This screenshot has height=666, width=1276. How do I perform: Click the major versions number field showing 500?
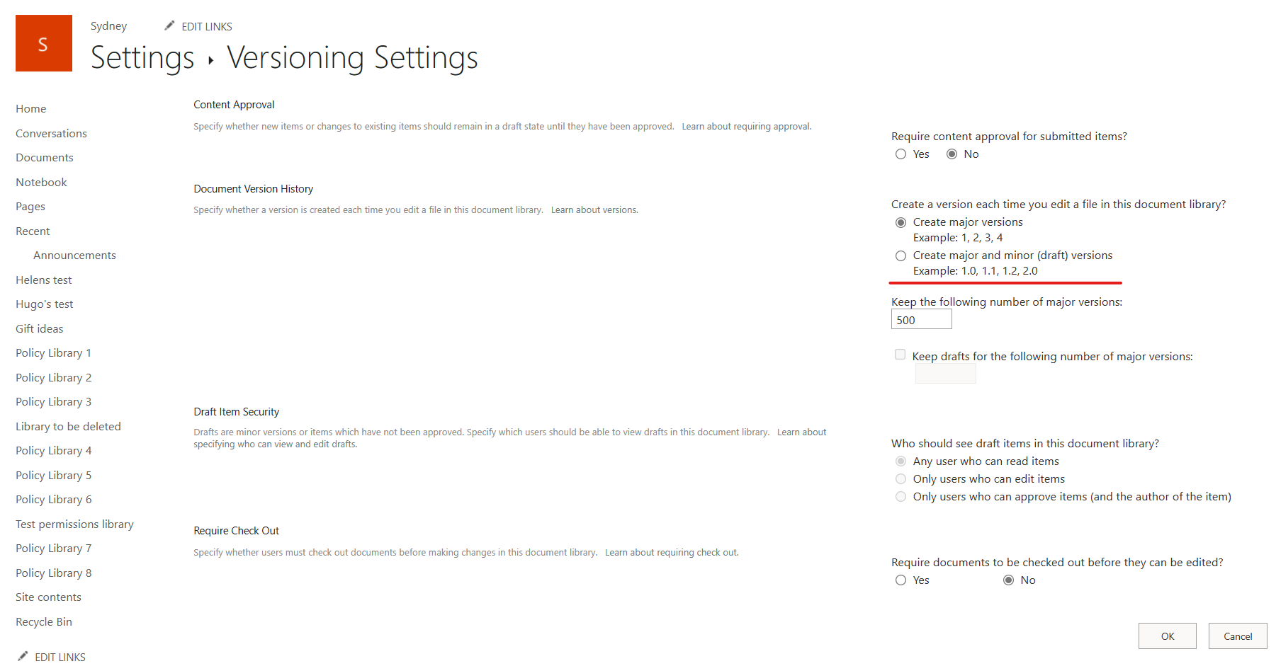click(x=921, y=319)
